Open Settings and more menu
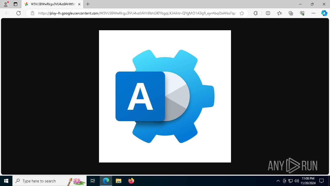 pos(313,13)
